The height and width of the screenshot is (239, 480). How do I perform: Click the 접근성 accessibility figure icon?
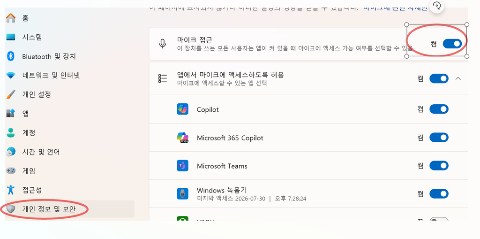11,190
